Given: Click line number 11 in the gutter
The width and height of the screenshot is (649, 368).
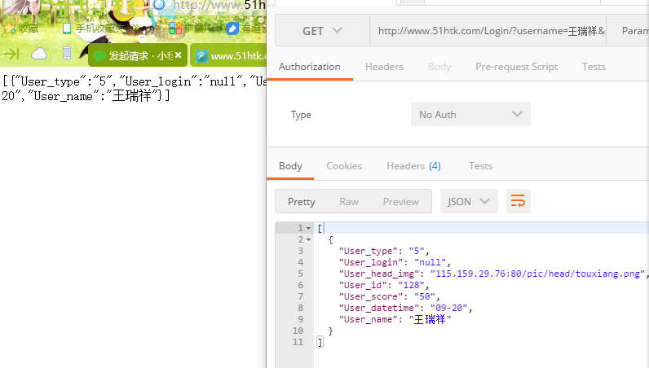Looking at the screenshot, I should (x=298, y=342).
